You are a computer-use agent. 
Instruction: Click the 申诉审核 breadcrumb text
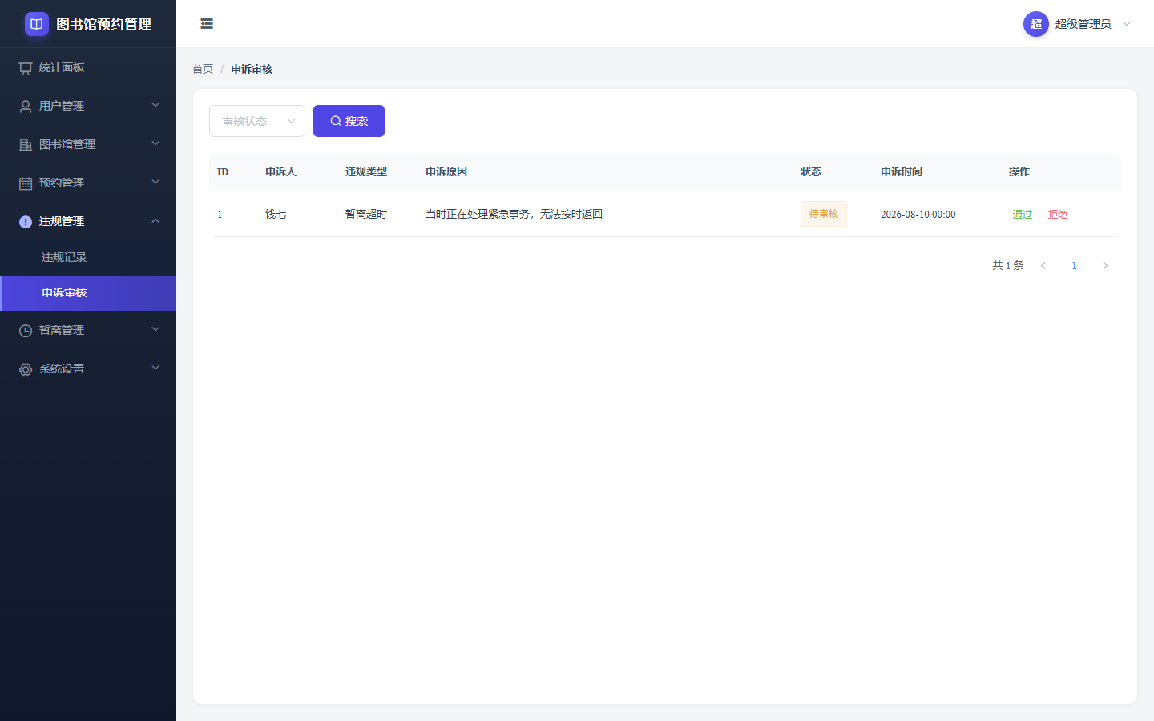coord(252,69)
